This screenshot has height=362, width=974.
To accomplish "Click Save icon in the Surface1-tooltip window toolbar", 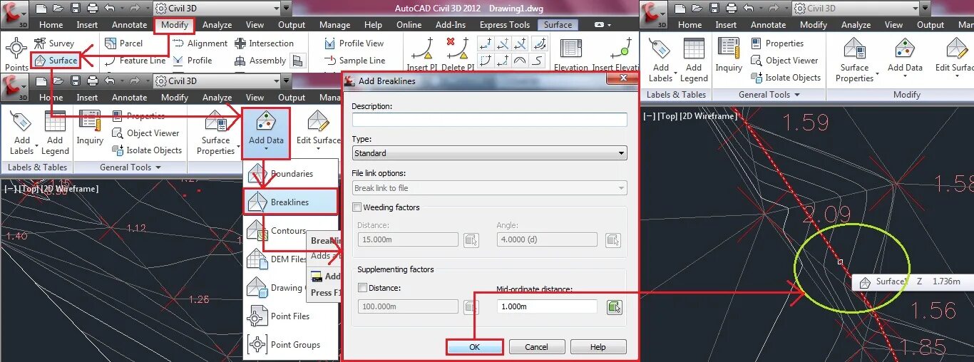I will [x=713, y=9].
